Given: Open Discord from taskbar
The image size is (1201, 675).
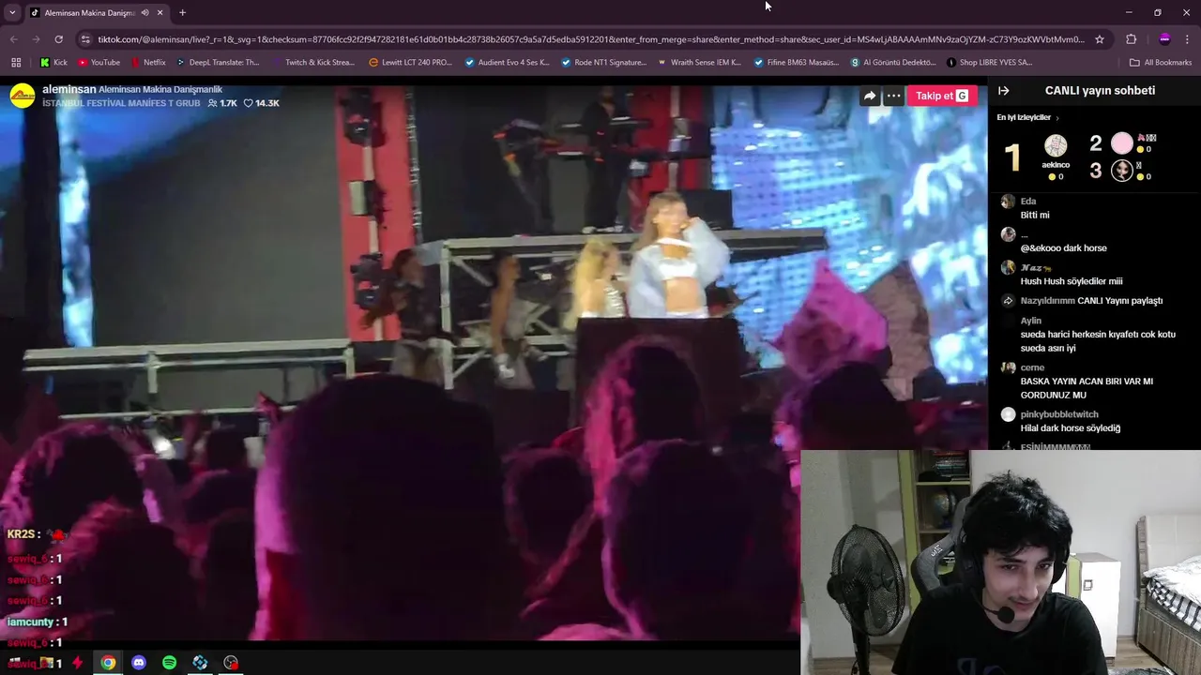Looking at the screenshot, I should (x=139, y=663).
